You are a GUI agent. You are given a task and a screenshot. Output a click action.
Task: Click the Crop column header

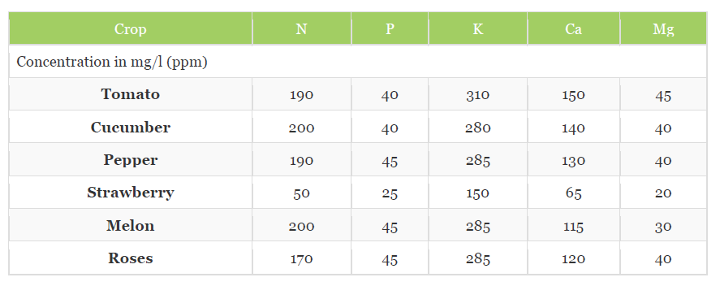tap(131, 29)
